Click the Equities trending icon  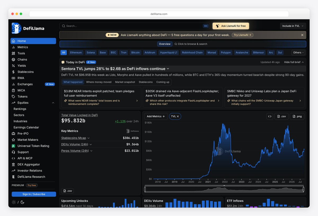[x=14, y=103]
